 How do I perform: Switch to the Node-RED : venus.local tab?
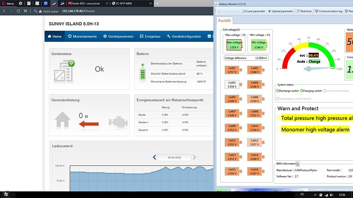point(86,4)
